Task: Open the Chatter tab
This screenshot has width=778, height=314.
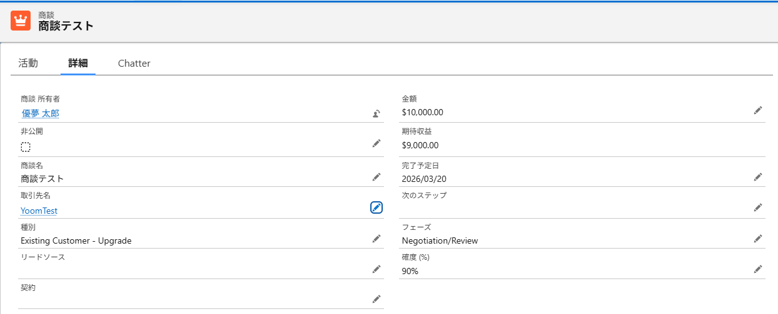Action: pyautogui.click(x=134, y=63)
